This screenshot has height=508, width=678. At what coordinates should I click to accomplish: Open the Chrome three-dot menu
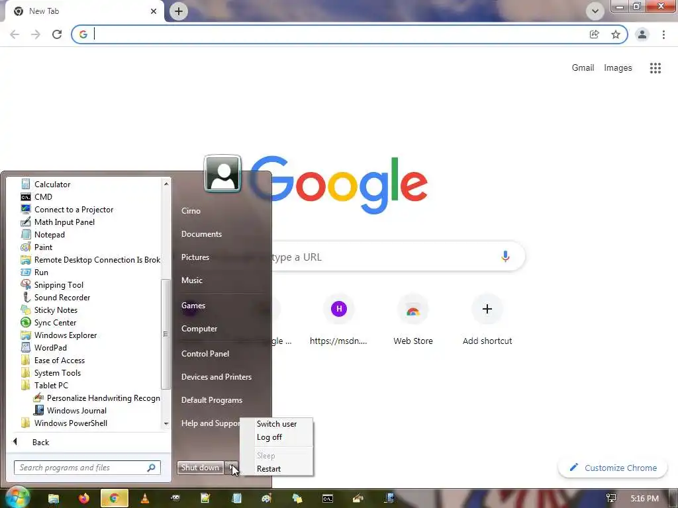click(663, 34)
